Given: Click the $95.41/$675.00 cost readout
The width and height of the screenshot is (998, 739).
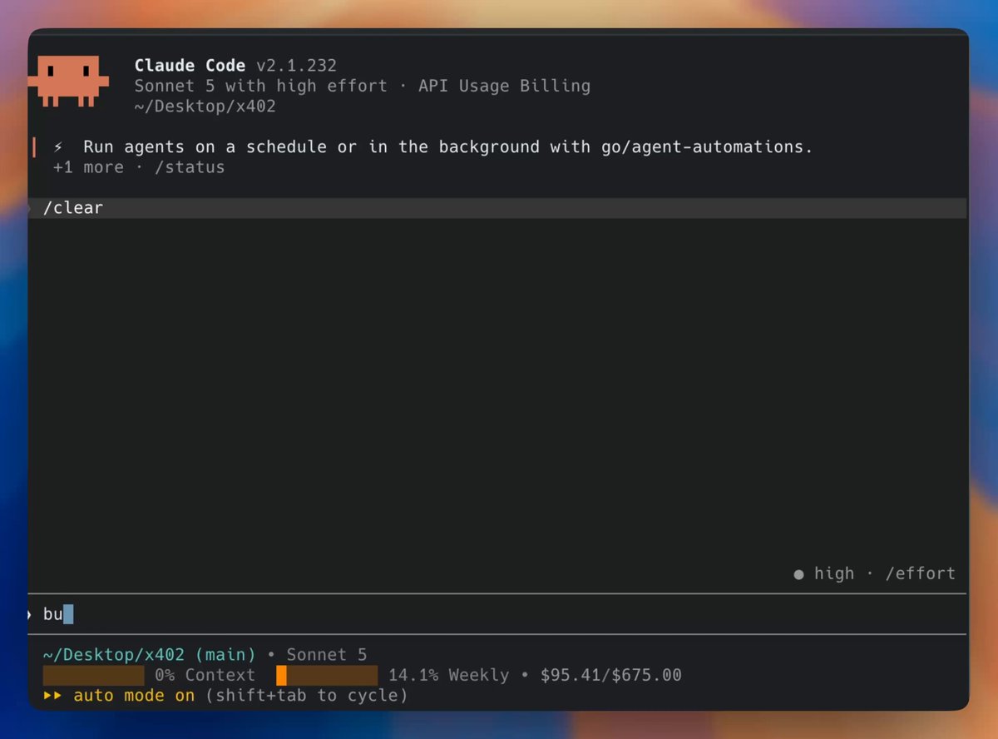Looking at the screenshot, I should (x=611, y=675).
